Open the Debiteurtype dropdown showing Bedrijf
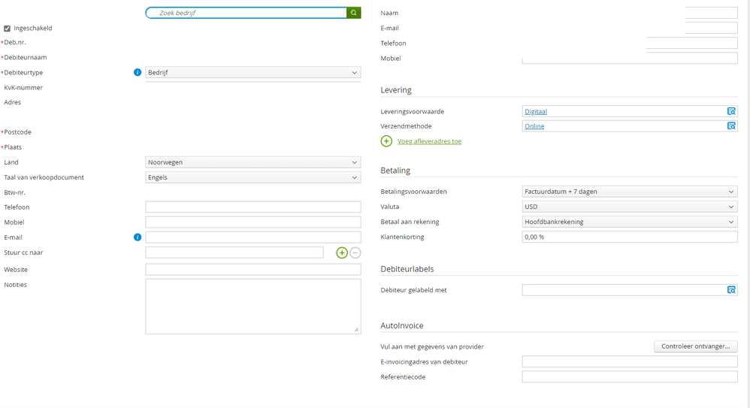The image size is (750, 408). (253, 72)
